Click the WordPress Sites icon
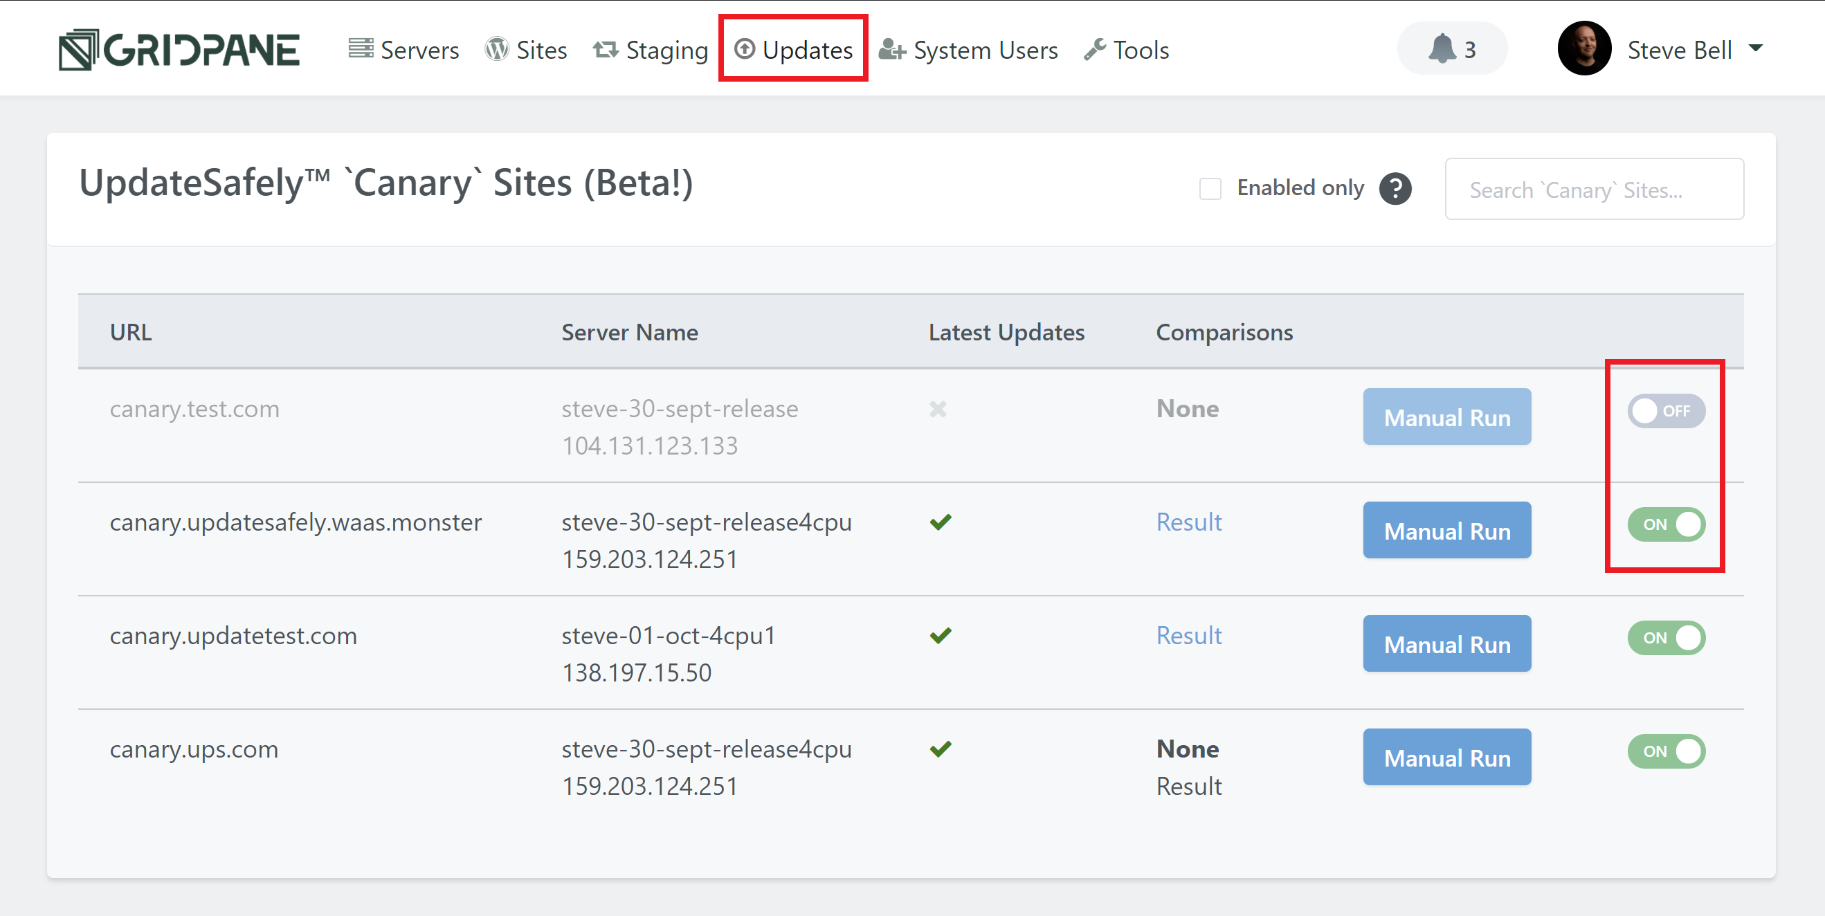This screenshot has width=1825, height=916. (497, 49)
